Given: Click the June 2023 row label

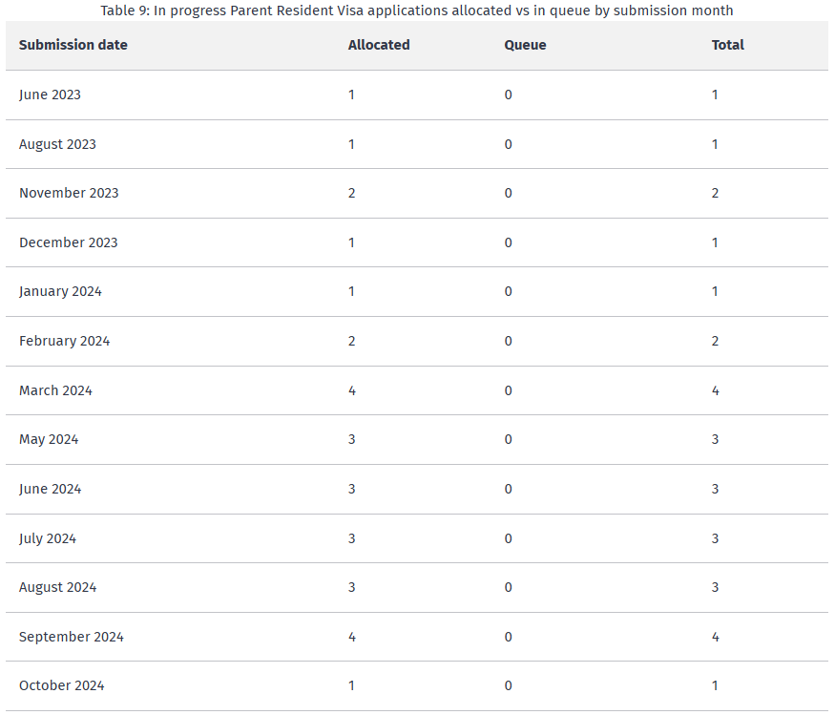Looking at the screenshot, I should 50,95.
